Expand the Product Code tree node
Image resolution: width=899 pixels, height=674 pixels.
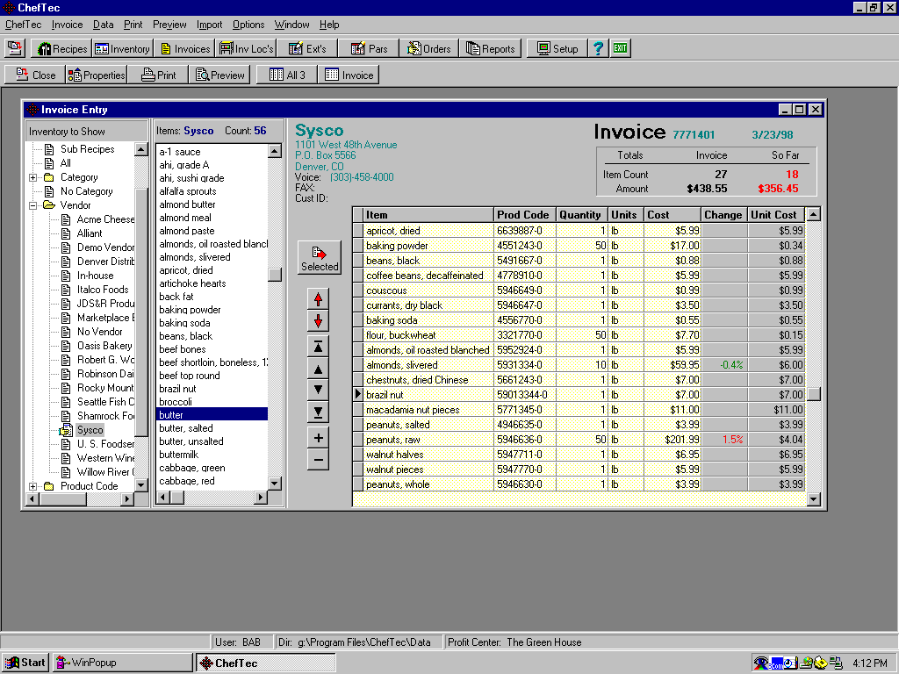(33, 486)
